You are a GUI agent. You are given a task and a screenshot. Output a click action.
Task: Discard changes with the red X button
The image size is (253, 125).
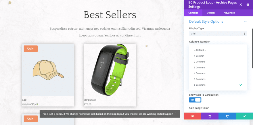coord(193,116)
